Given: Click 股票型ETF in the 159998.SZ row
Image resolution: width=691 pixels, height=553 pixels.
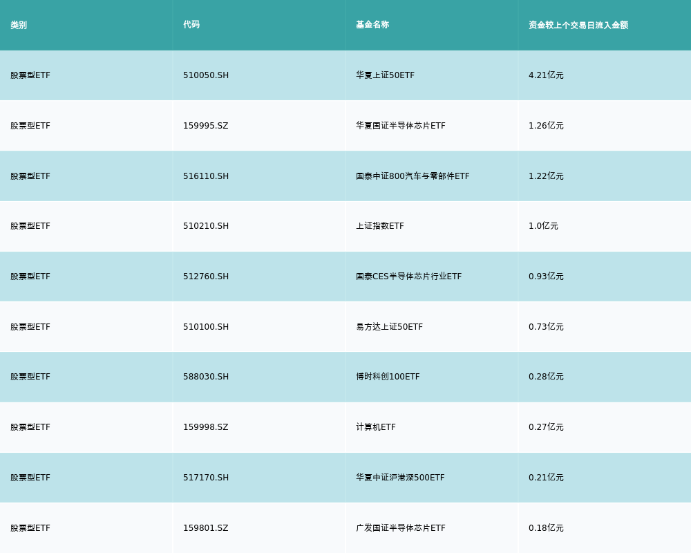Looking at the screenshot, I should tap(30, 427).
